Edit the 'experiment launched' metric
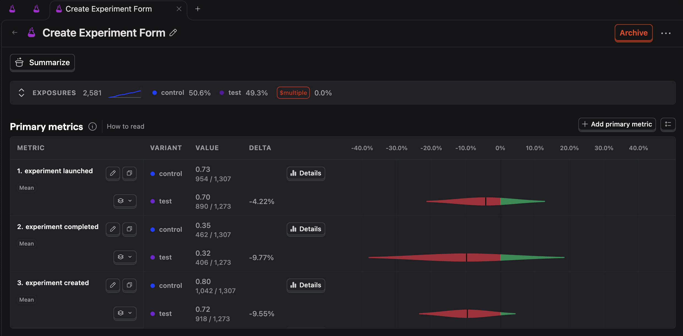 [113, 173]
